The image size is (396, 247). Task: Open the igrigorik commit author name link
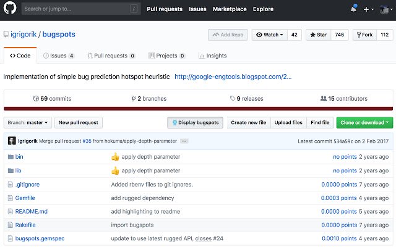point(28,141)
